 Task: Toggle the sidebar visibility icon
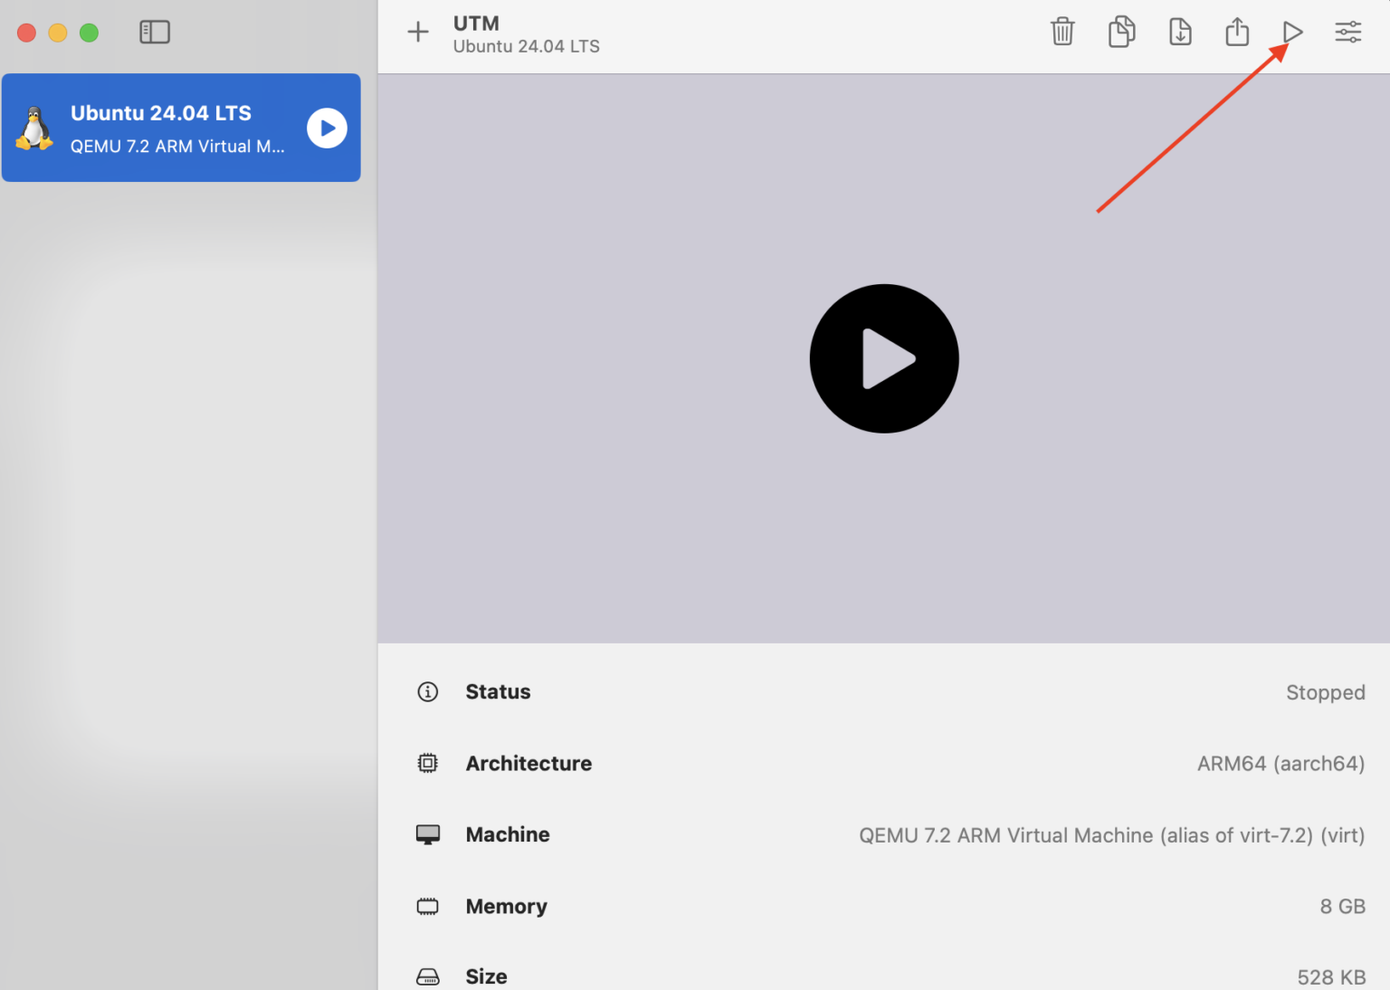point(155,33)
